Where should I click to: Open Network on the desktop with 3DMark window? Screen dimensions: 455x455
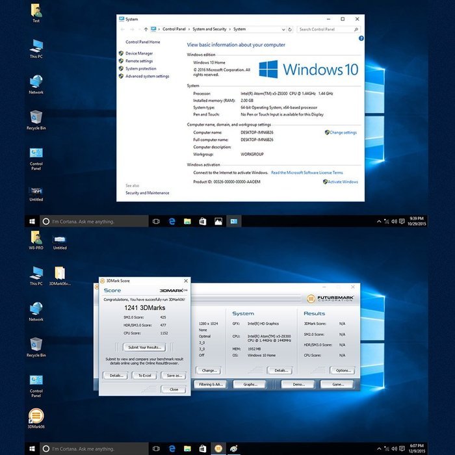tap(36, 311)
